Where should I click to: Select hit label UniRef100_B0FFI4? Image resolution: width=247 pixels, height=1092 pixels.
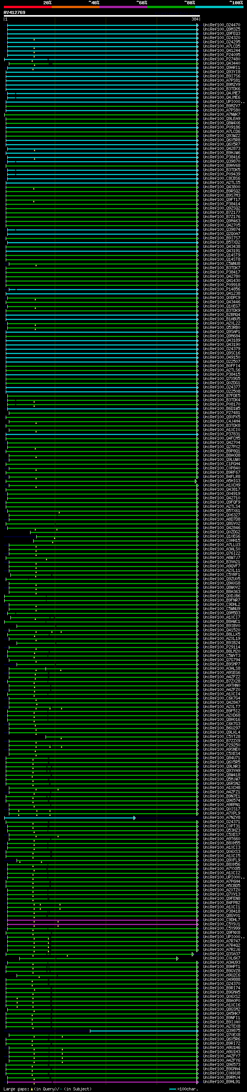[x=222, y=366]
